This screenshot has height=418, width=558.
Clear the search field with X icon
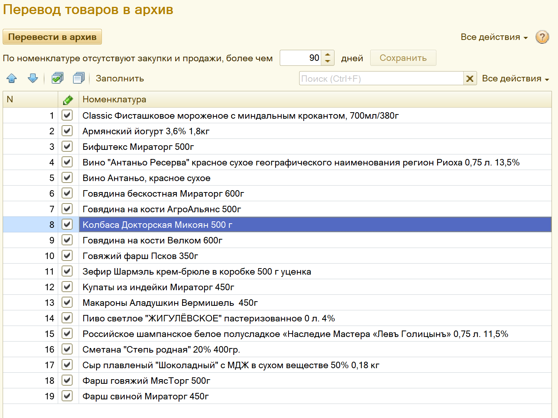[470, 79]
